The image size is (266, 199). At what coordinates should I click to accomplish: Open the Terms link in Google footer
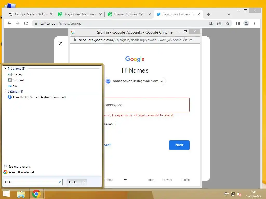tap(185, 180)
